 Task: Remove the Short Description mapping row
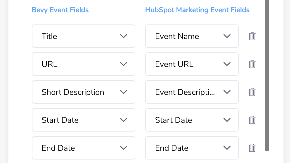(252, 92)
